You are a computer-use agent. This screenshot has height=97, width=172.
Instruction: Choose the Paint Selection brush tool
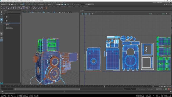[x=1, y=17]
